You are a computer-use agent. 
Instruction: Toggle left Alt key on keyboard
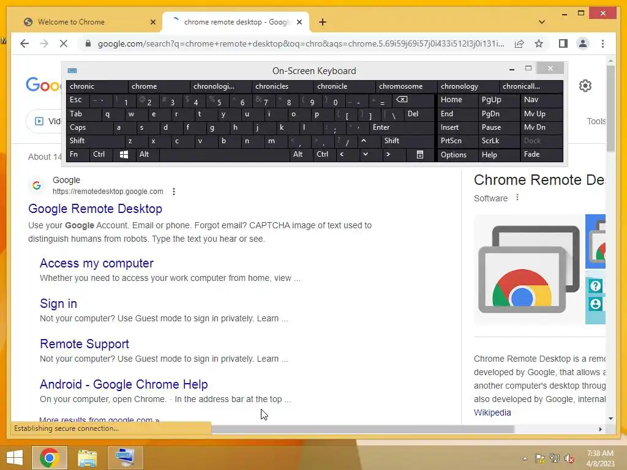coord(147,155)
